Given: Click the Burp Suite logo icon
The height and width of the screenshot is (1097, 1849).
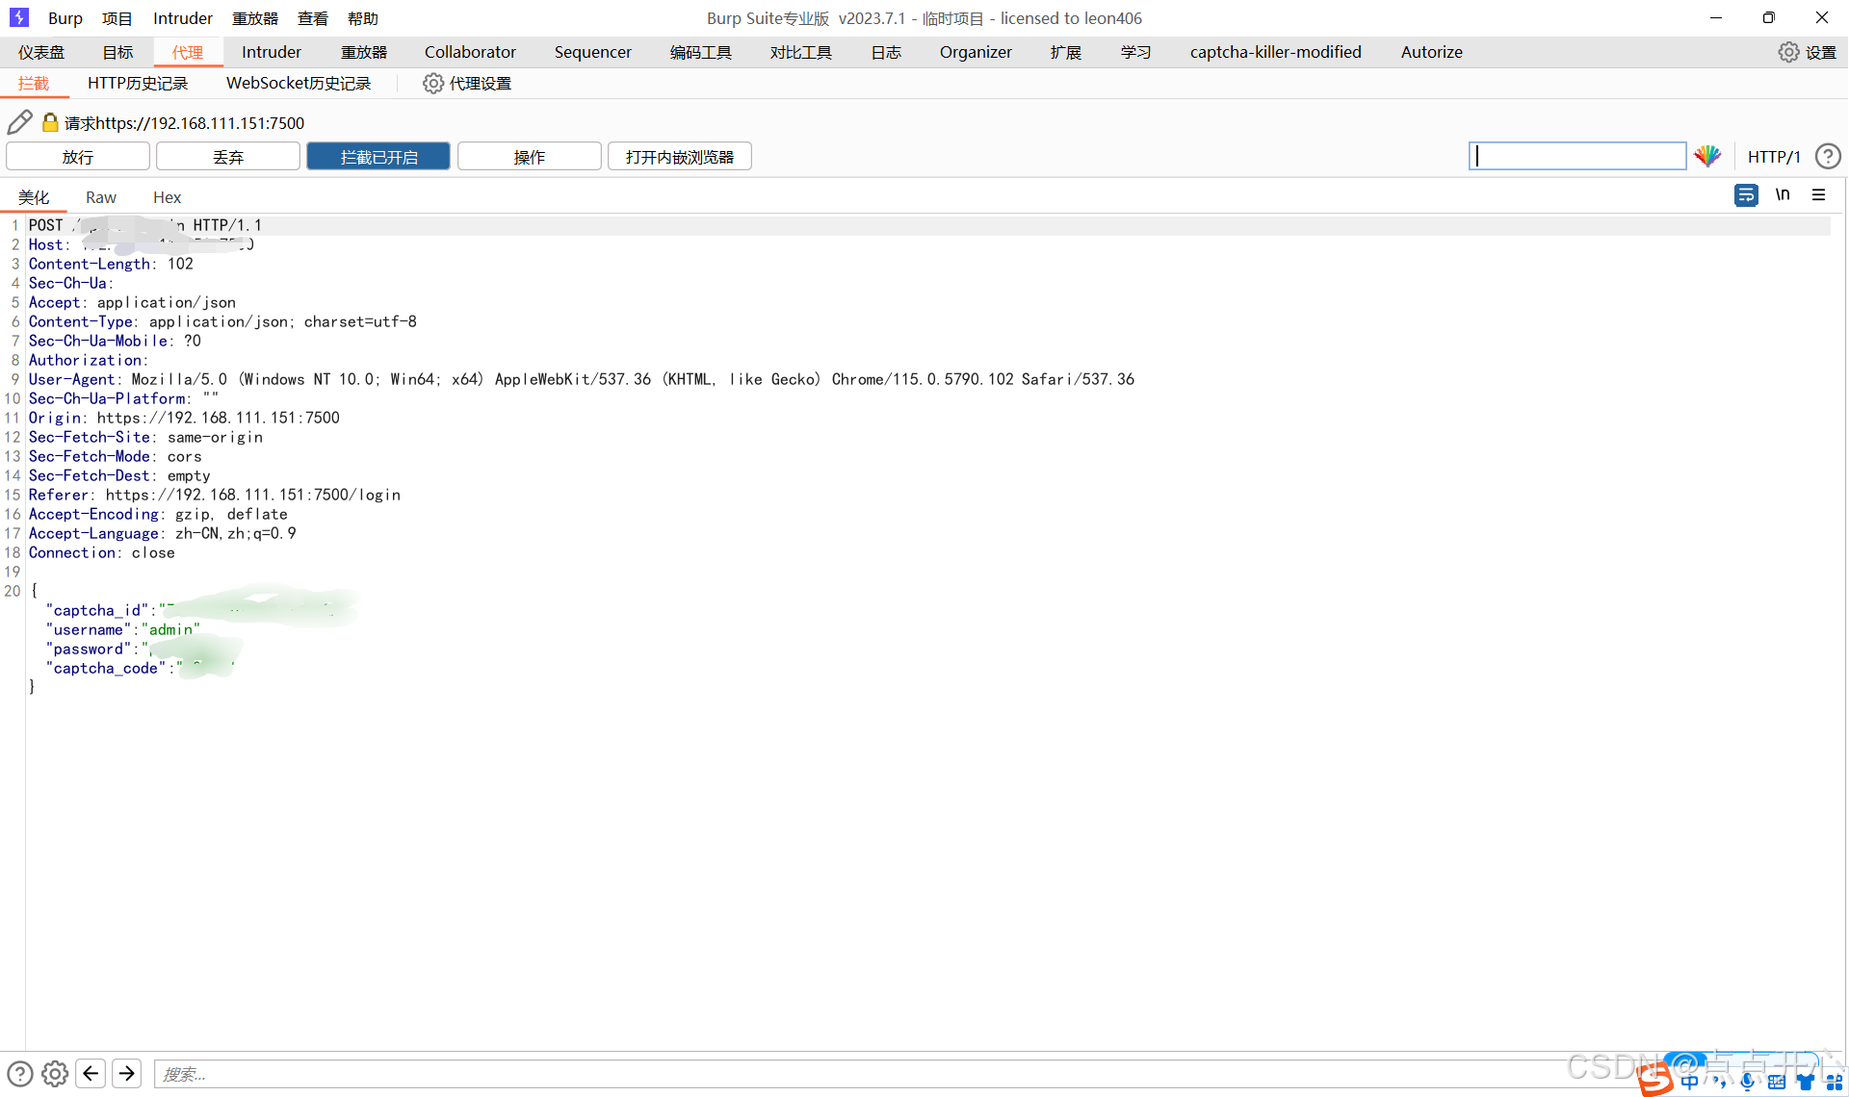Looking at the screenshot, I should click(19, 17).
